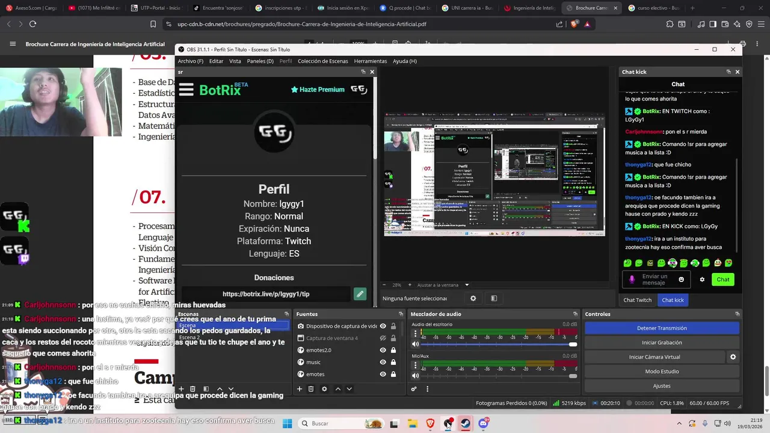Screen dimensions: 770x433
Task: Open advanced audio properties gears icon
Action: click(x=414, y=389)
